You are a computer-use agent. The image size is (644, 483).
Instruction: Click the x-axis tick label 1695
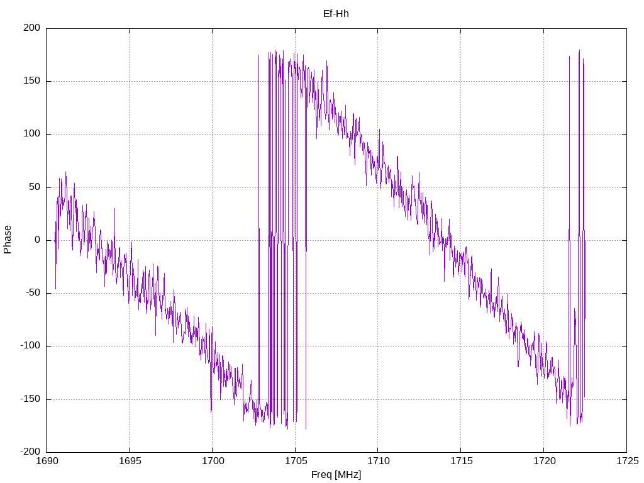point(130,461)
